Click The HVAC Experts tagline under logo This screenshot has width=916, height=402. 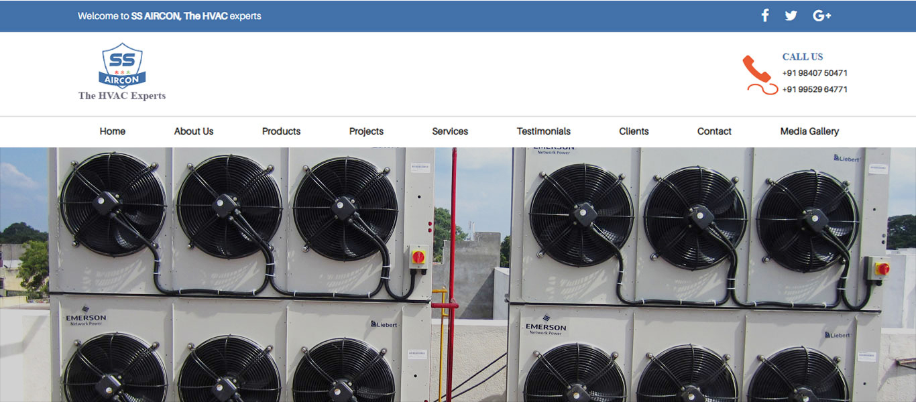point(122,96)
